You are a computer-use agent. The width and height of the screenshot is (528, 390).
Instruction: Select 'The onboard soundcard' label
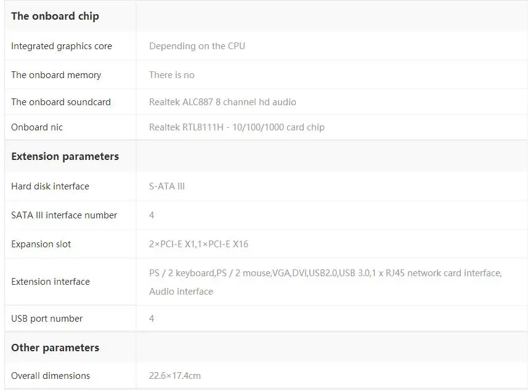pos(60,102)
